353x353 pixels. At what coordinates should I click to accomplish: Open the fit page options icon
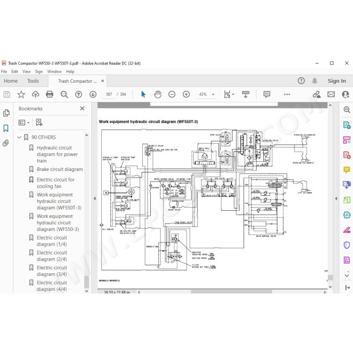[229, 94]
